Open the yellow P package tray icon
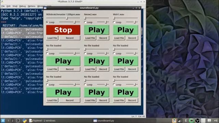Viewport: 219px width, 123px height. (x=174, y=121)
